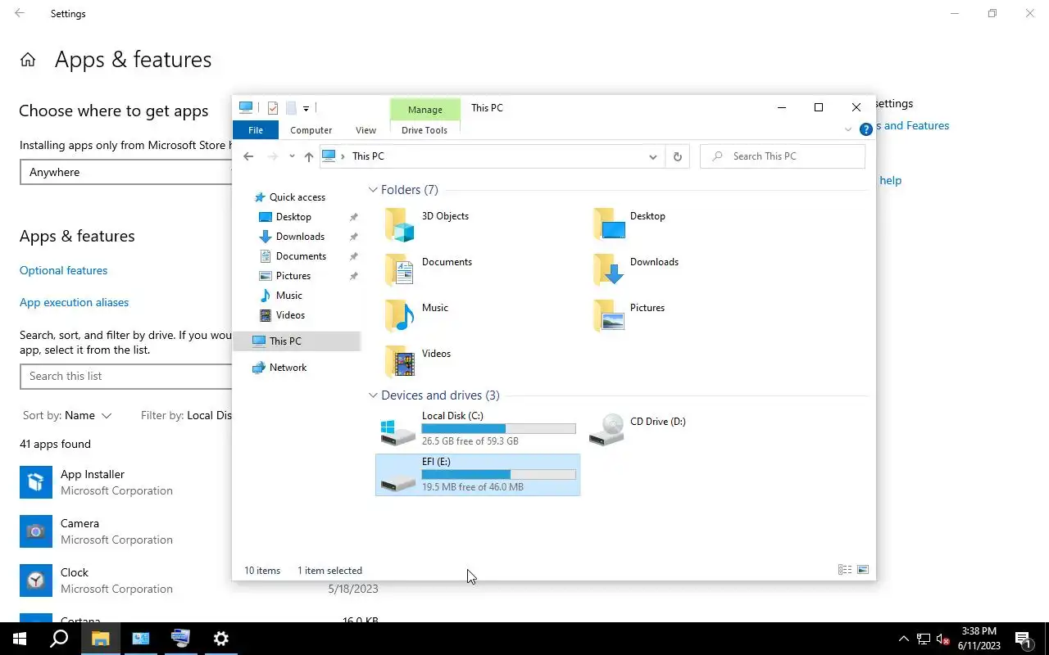This screenshot has width=1049, height=655.
Task: Open the View ribbon tab
Action: (366, 130)
